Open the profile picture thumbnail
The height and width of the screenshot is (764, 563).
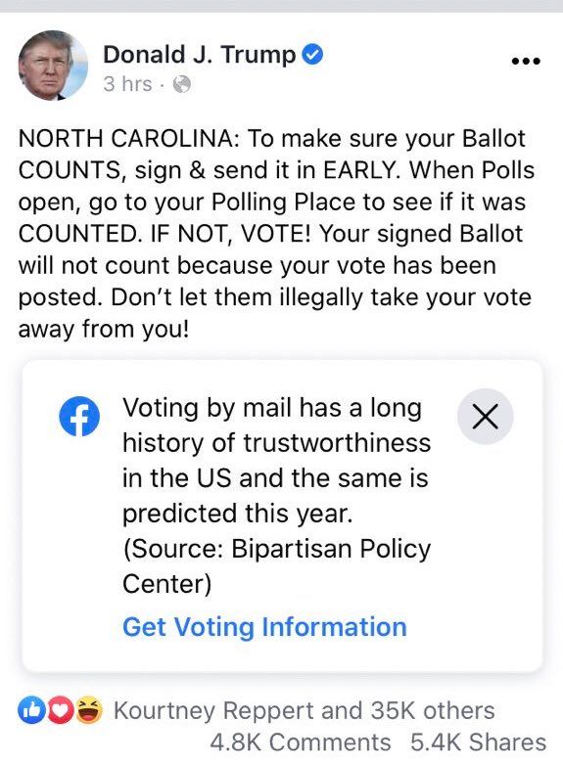coord(53,65)
